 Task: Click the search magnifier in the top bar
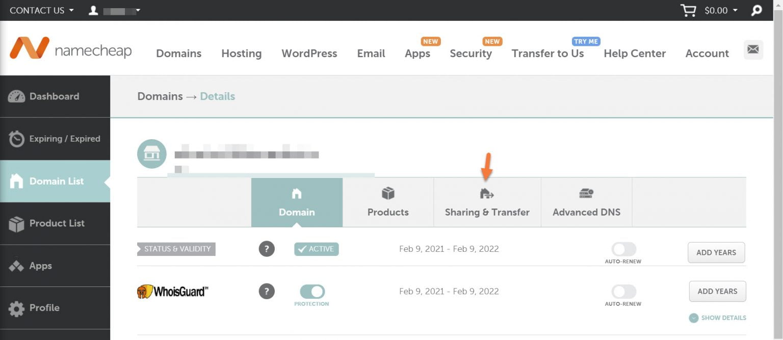[x=756, y=10]
